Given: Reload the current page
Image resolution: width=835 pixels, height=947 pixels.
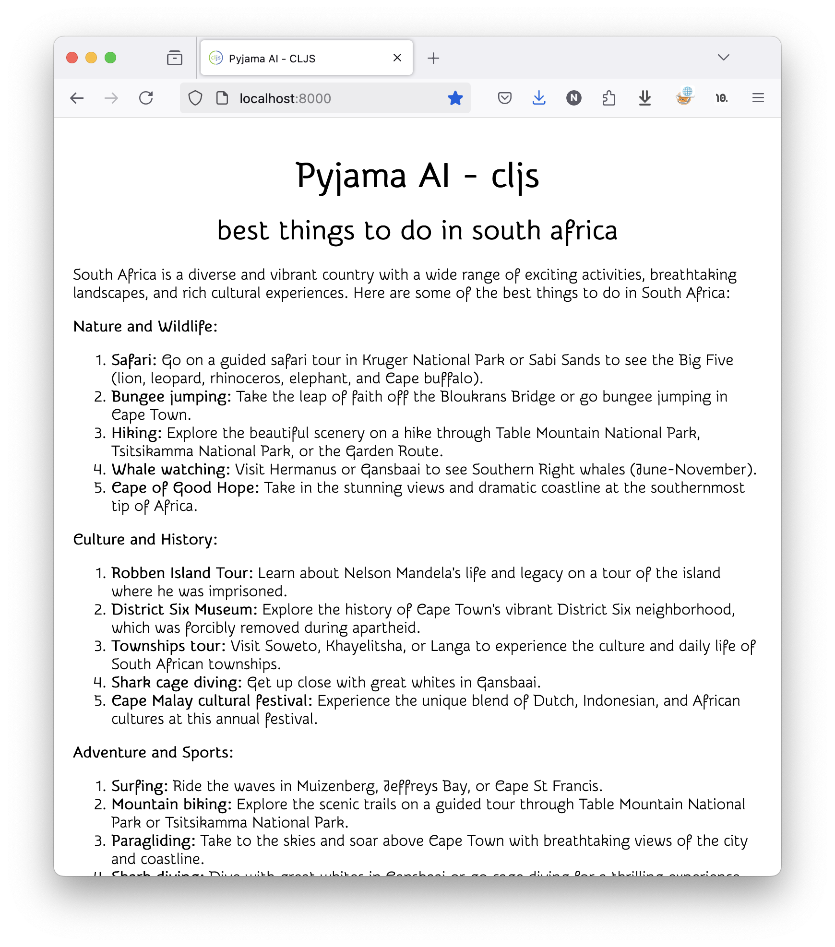Looking at the screenshot, I should pyautogui.click(x=146, y=98).
